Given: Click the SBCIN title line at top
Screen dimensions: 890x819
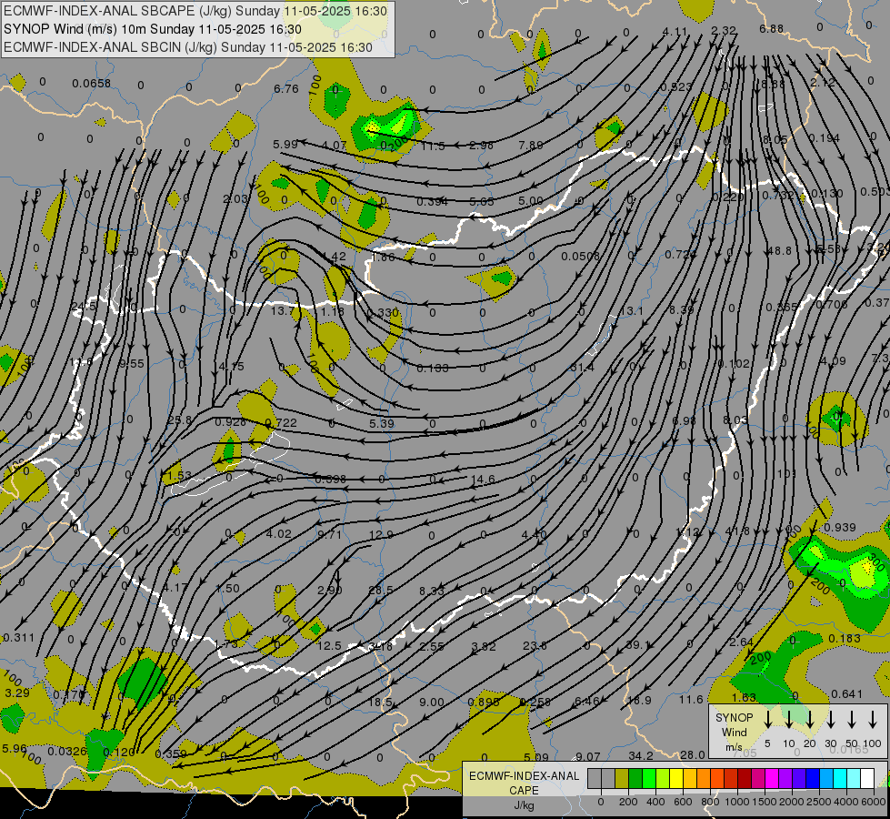Looking at the screenshot, I should 188,47.
